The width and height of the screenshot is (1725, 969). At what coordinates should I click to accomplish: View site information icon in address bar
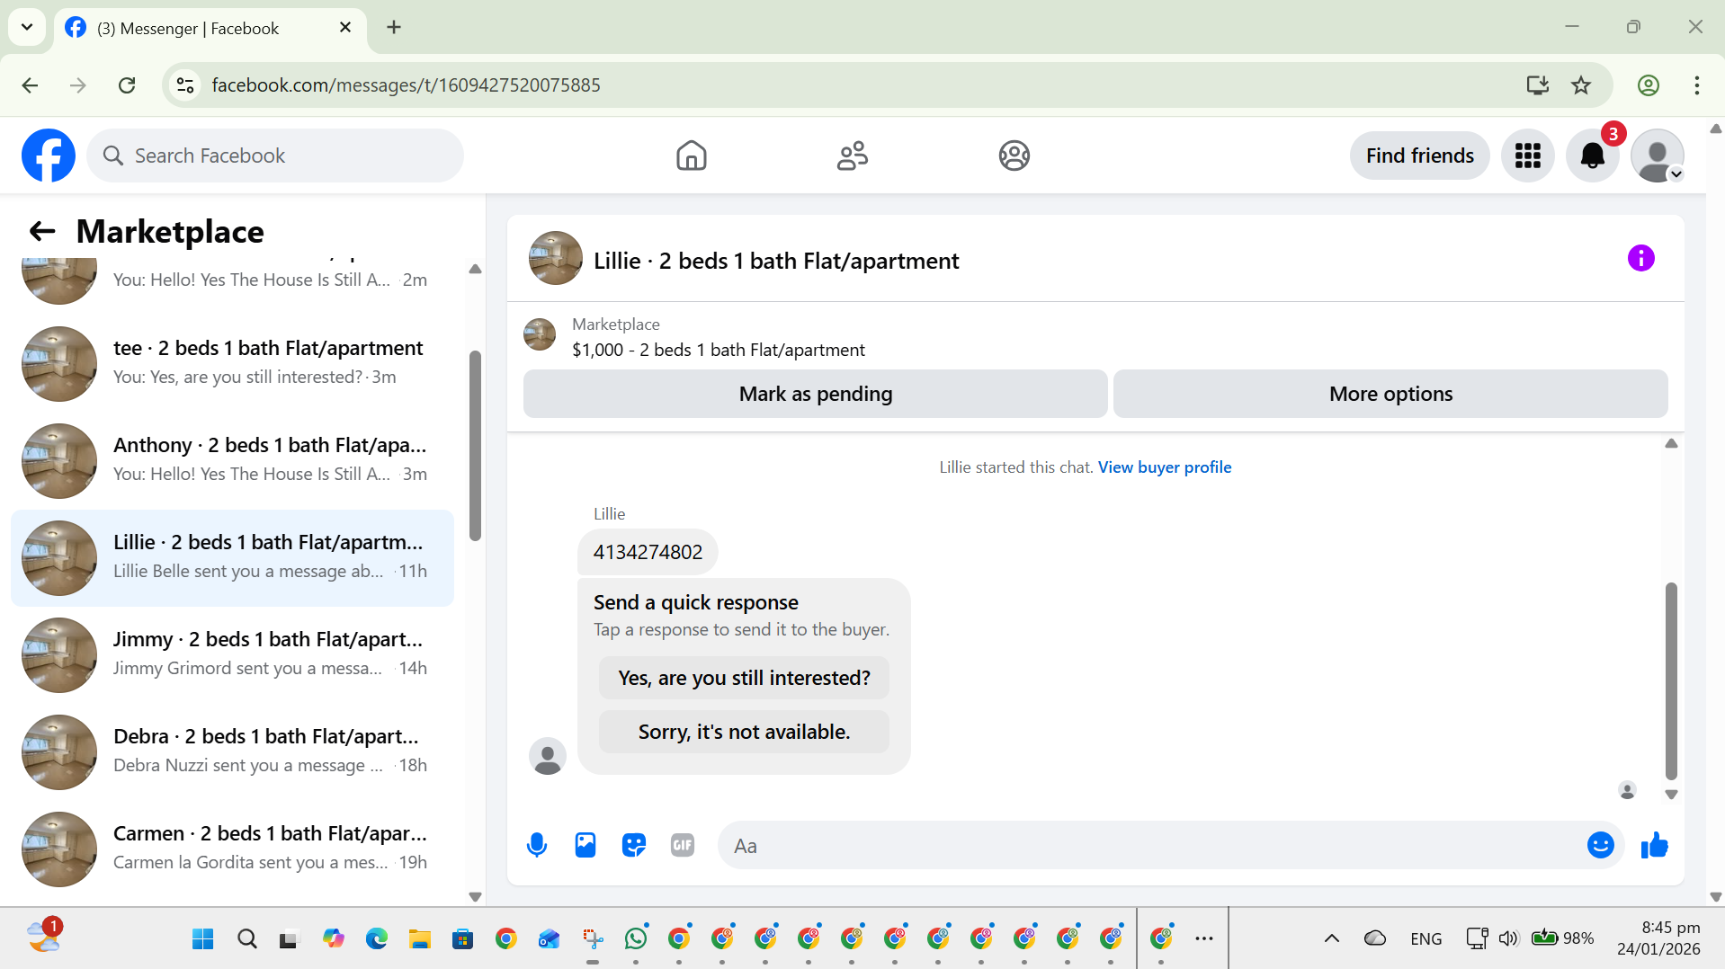(185, 85)
